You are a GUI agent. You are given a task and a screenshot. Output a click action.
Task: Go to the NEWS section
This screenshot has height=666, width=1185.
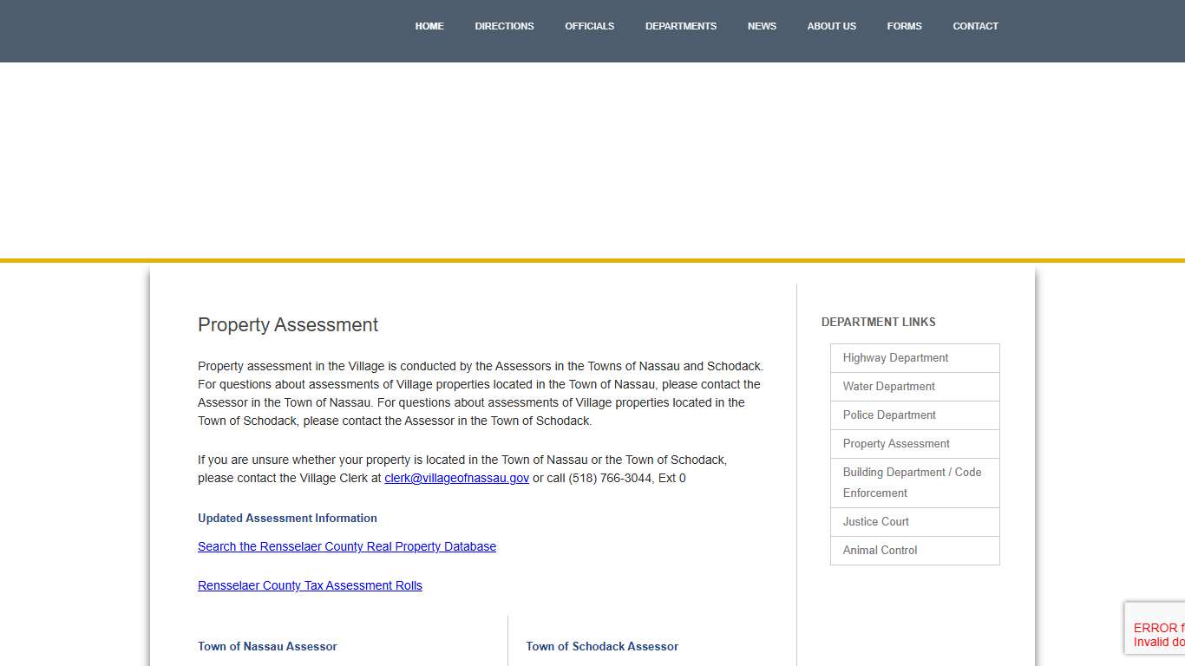pyautogui.click(x=762, y=26)
